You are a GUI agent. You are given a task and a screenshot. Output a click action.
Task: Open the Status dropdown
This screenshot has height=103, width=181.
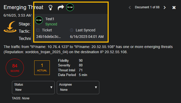[33, 87]
